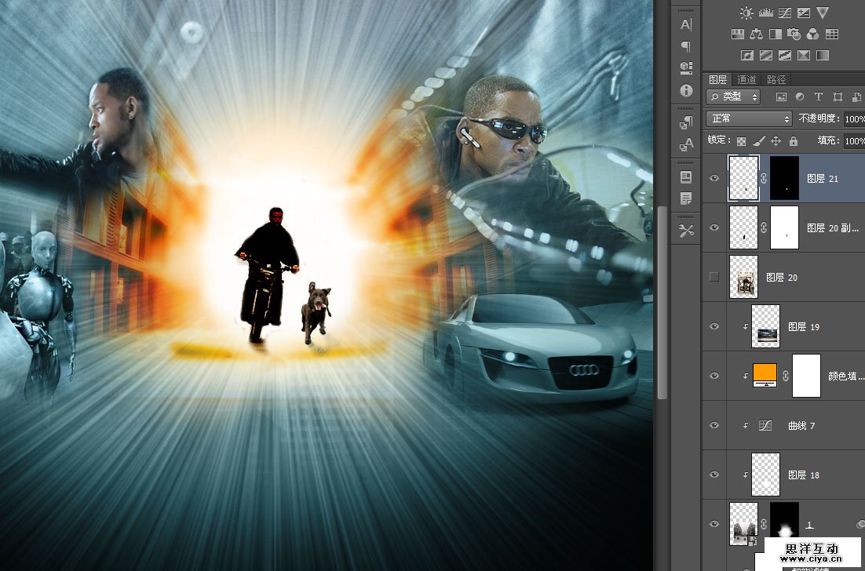Add a Color Balance adjustment

point(757,35)
